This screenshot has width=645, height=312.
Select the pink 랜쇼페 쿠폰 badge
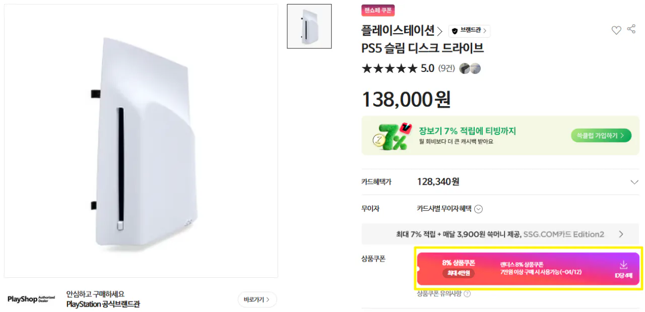[x=377, y=10]
